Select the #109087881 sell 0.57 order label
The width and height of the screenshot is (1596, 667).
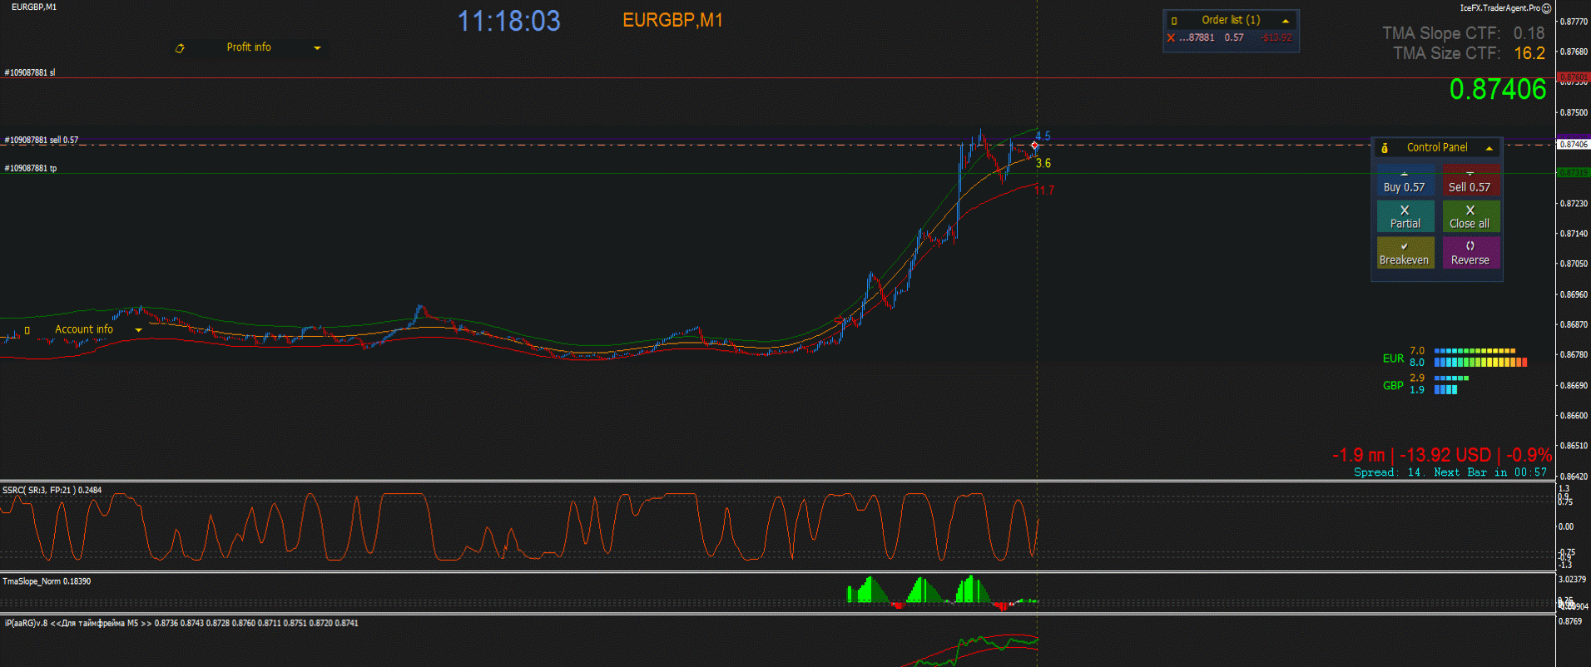pyautogui.click(x=42, y=141)
